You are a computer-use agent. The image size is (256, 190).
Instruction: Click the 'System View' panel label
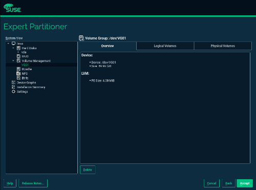click(x=14, y=38)
